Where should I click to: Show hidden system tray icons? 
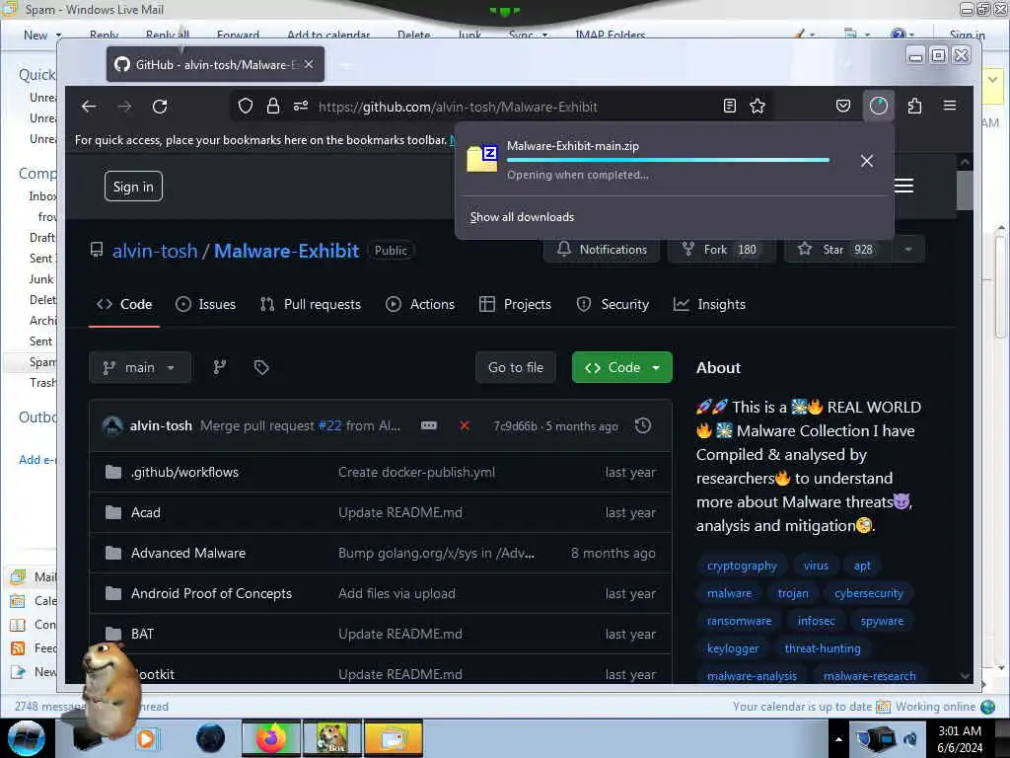[838, 739]
